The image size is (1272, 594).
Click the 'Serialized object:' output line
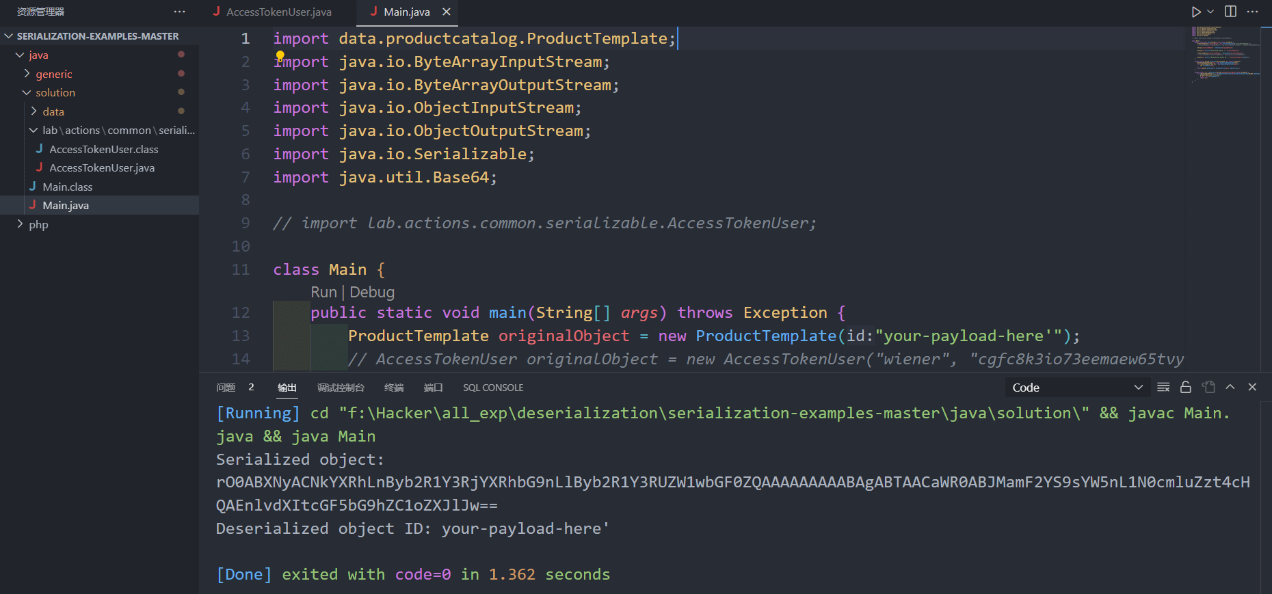tap(300, 459)
